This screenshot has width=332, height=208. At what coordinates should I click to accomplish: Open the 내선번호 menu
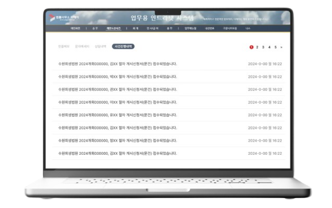coord(210,28)
